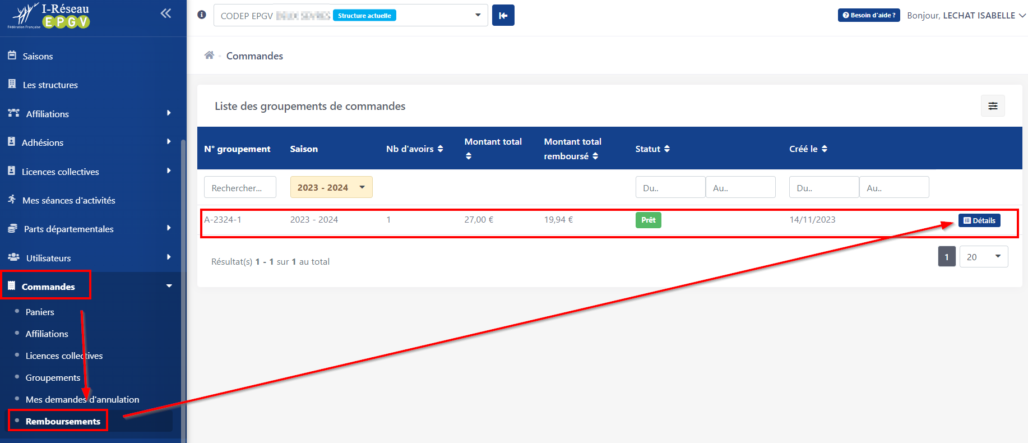Click the 19,94 € refunded amount

pyautogui.click(x=558, y=220)
